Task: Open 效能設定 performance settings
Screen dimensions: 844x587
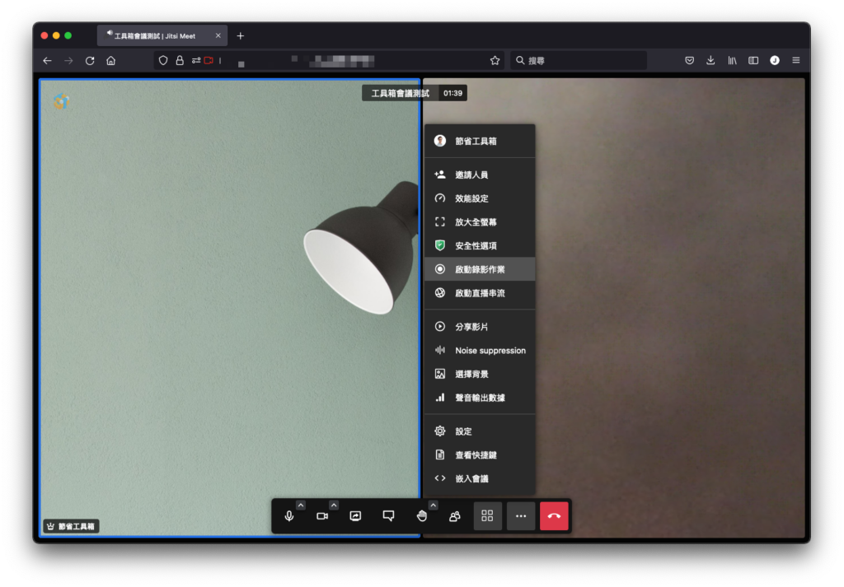Action: click(480, 198)
